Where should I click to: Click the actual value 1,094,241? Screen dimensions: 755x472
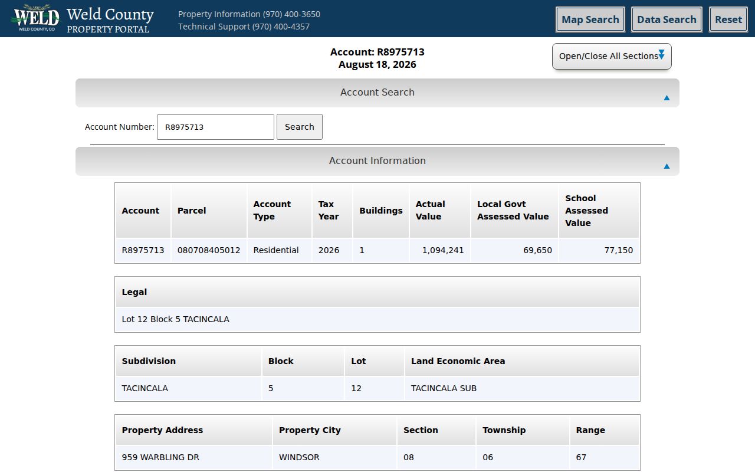(x=443, y=250)
